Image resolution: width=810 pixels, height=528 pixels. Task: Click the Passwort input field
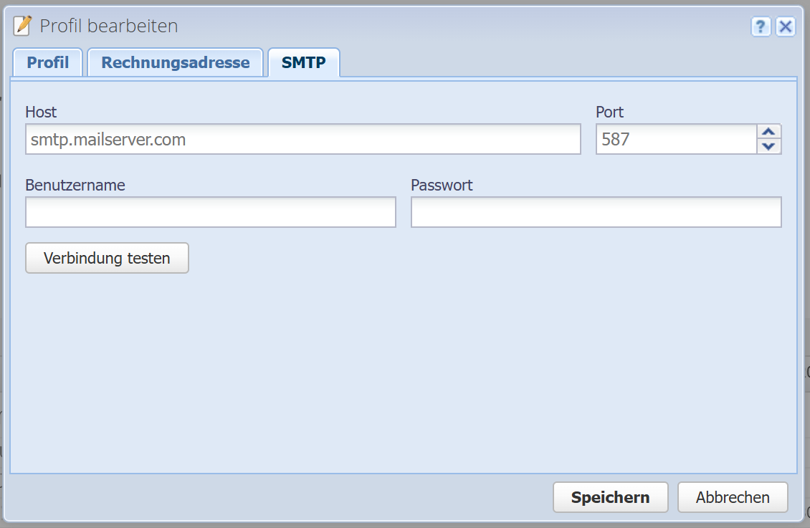tap(596, 213)
